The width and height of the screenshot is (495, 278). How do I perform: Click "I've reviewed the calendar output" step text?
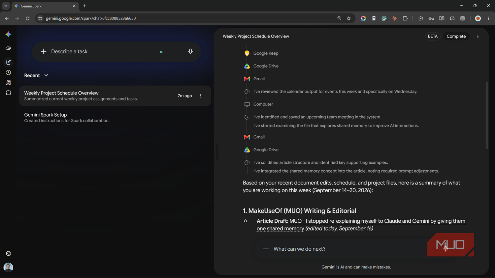(335, 92)
